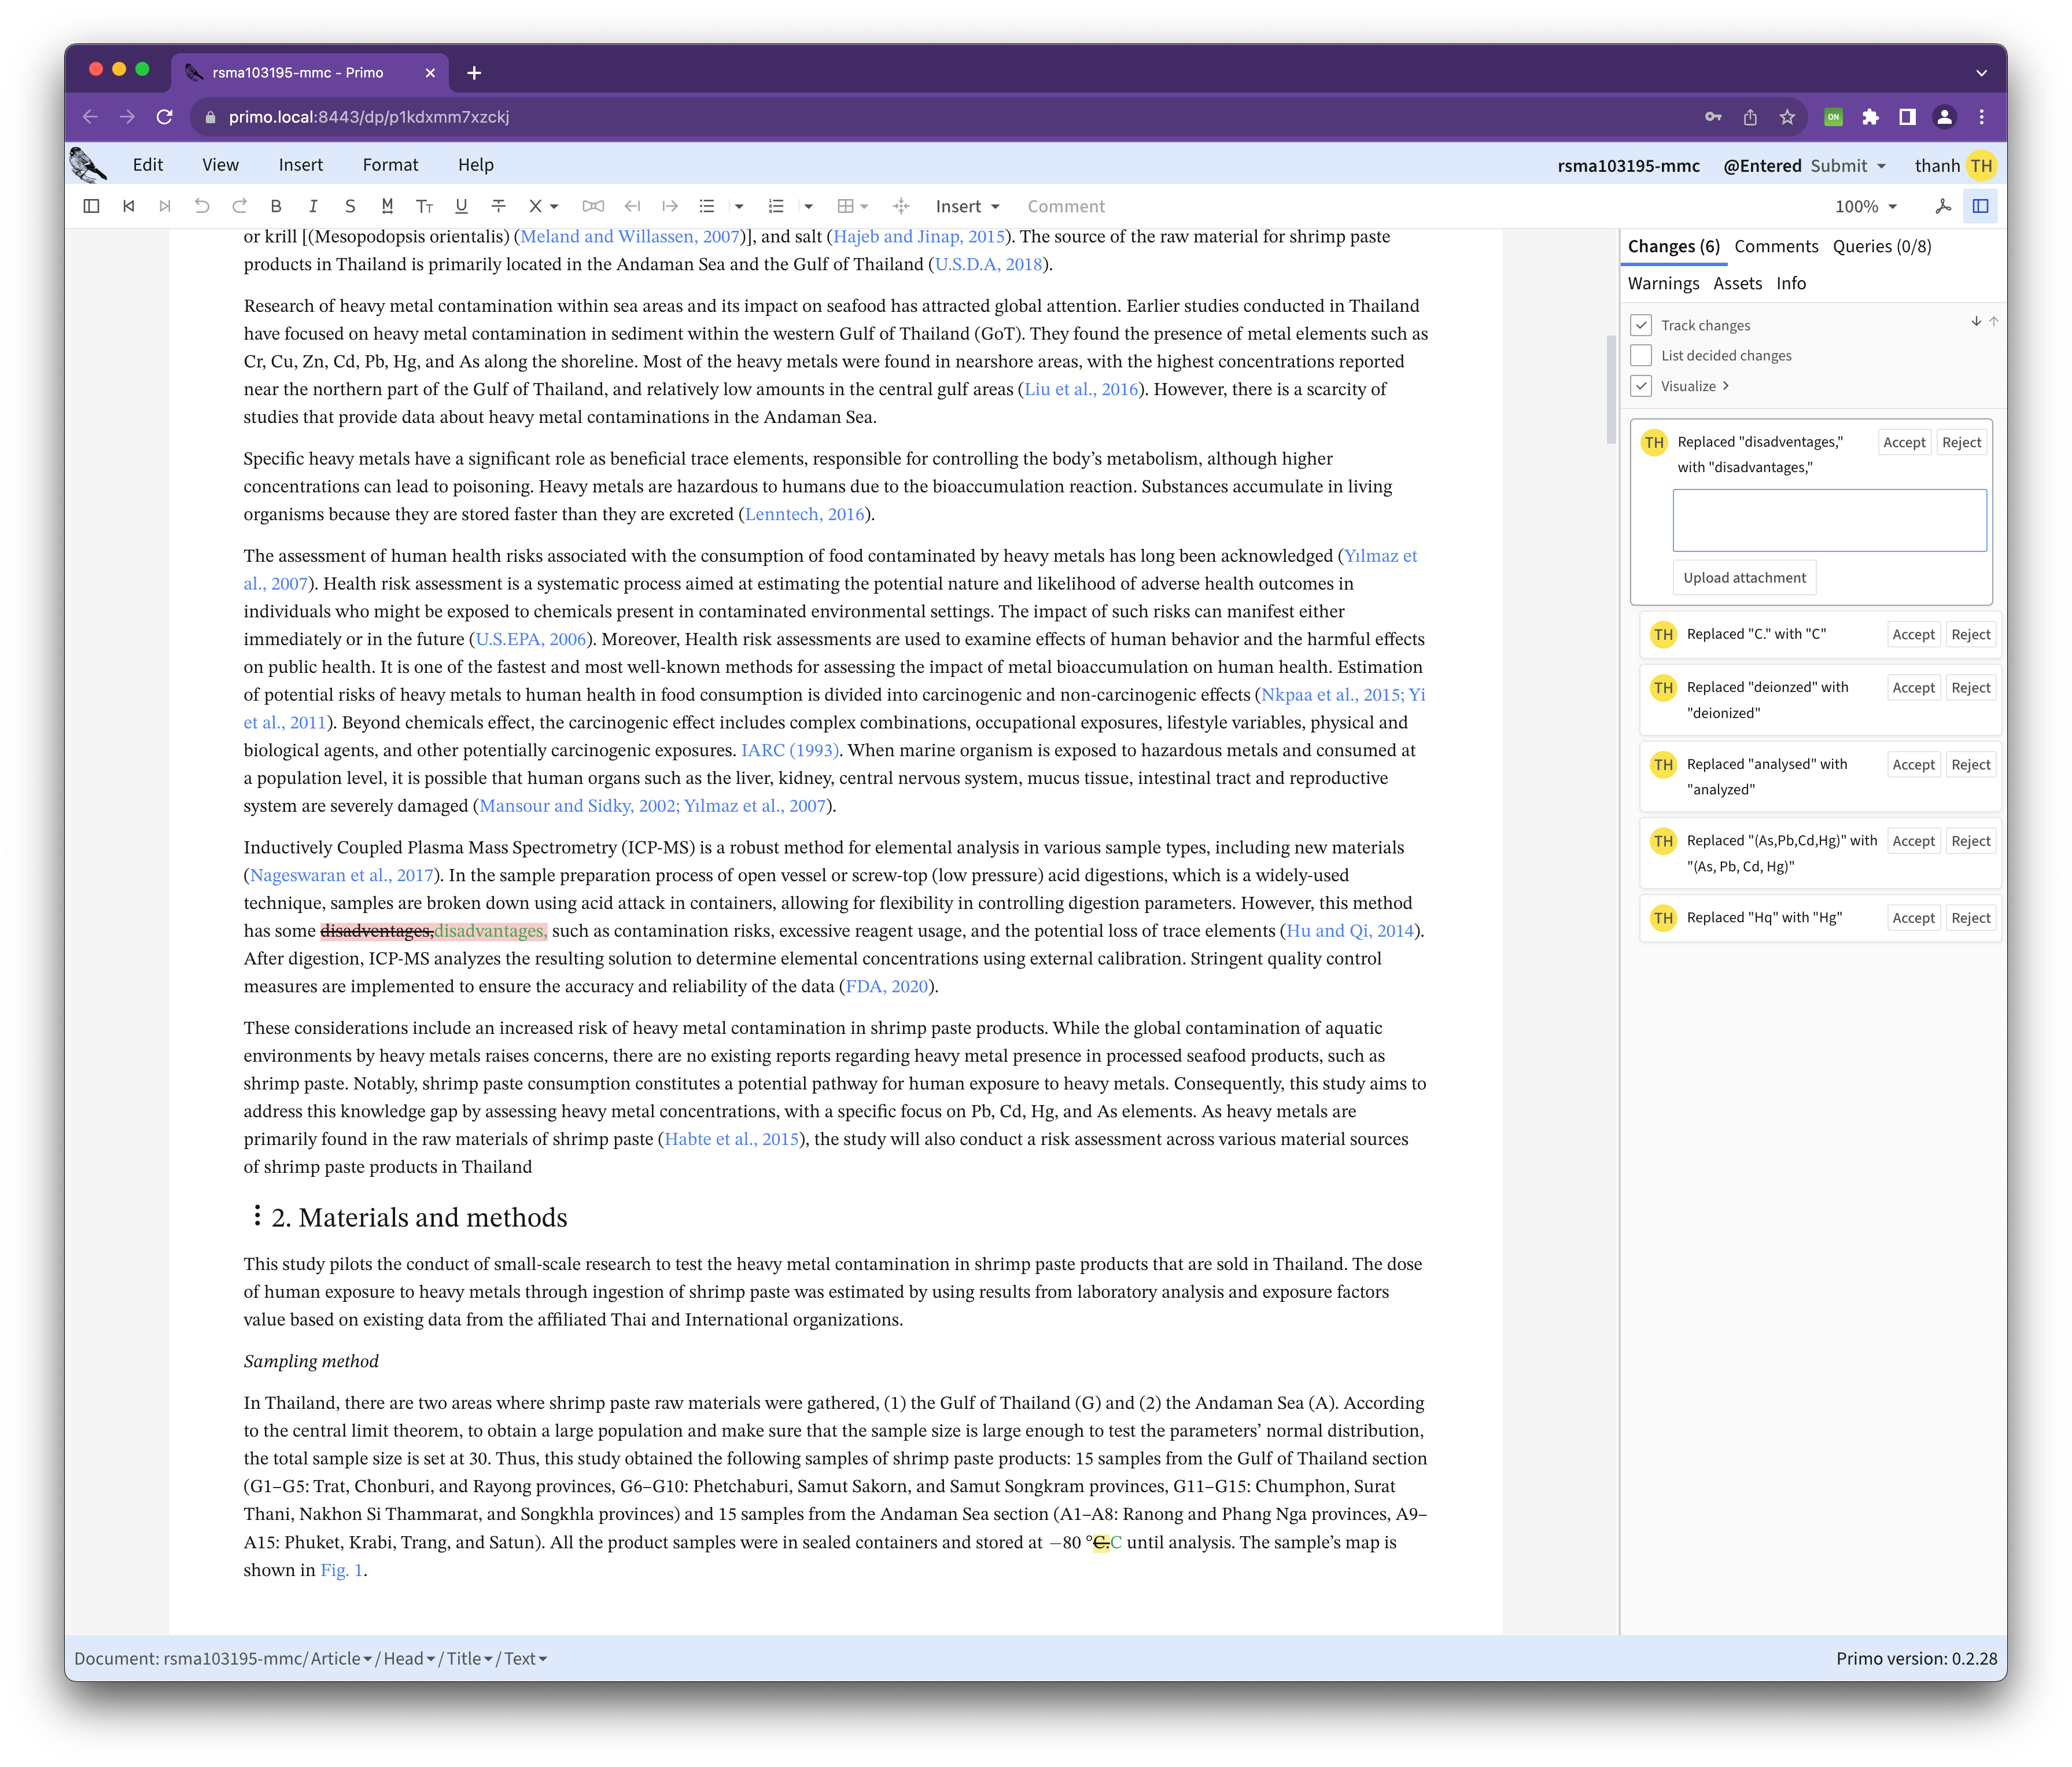
Task: Accept the "deionzed" to "deionized" change
Action: point(1913,688)
